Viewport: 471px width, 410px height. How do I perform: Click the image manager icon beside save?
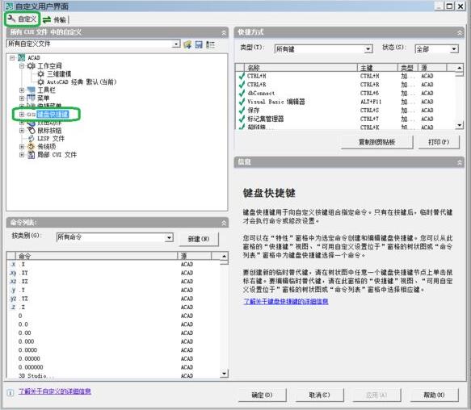click(210, 44)
